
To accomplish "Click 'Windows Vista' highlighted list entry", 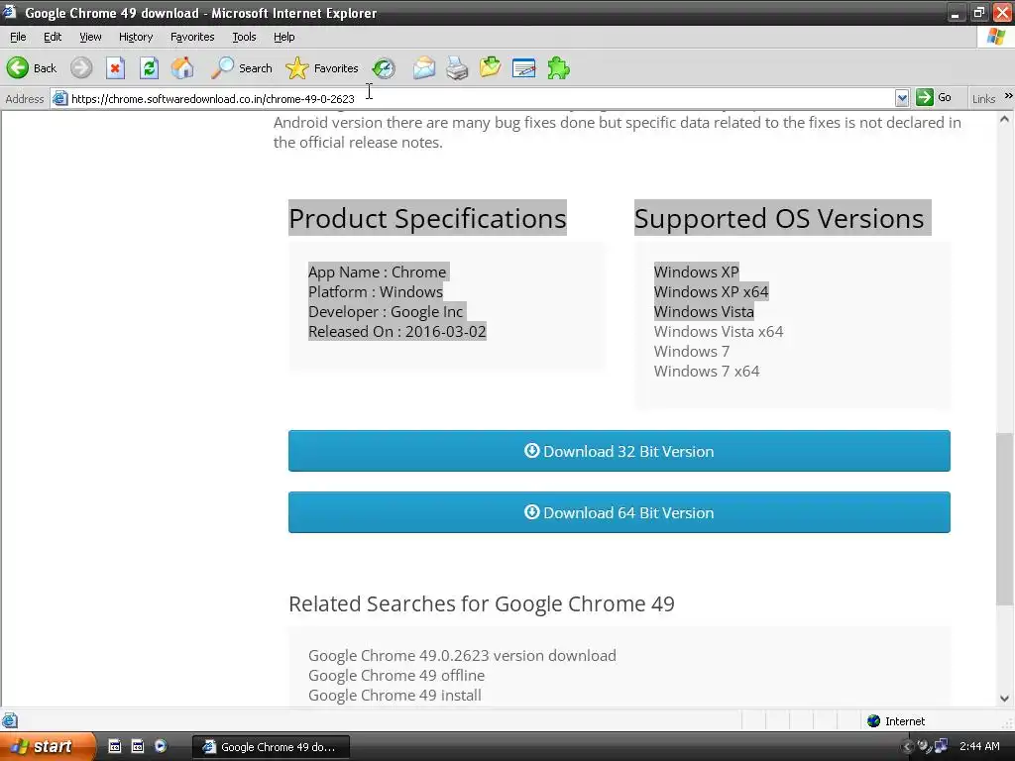I will [x=704, y=312].
